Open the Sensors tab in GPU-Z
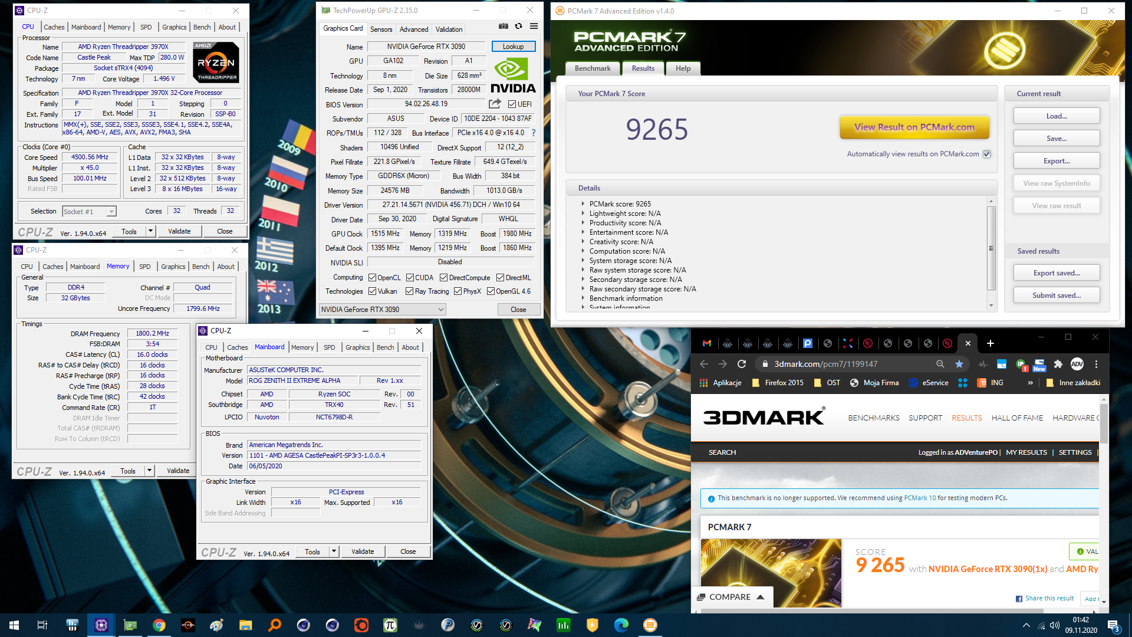The height and width of the screenshot is (637, 1132). point(381,29)
